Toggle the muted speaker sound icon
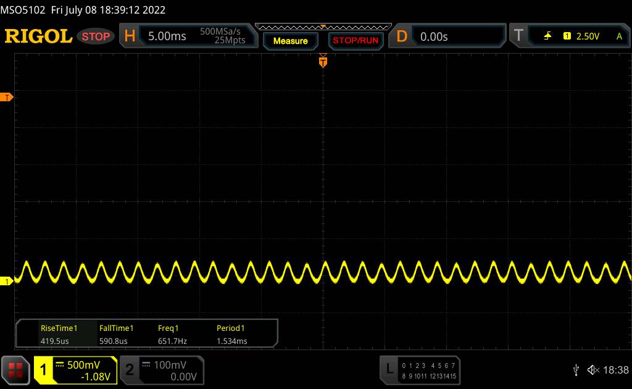This screenshot has height=389, width=632. click(592, 369)
